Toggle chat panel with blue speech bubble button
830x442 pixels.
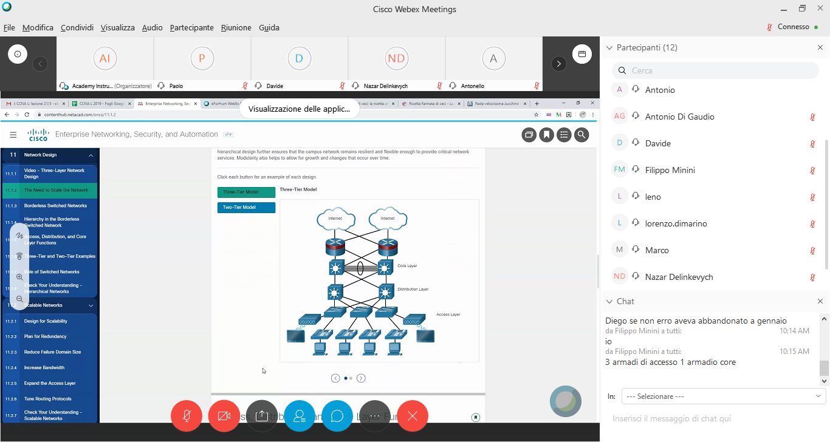pos(337,416)
